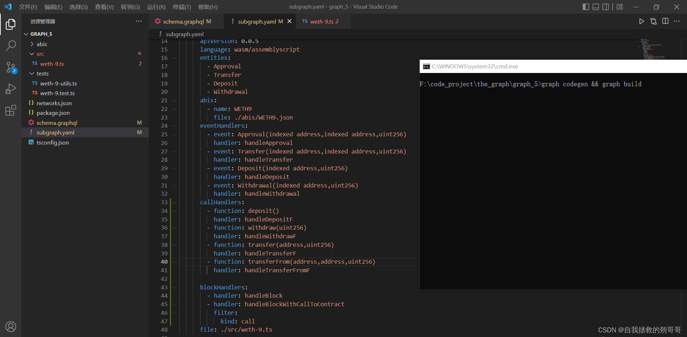Fold the eventHandlers block at line 24
687x337 pixels.
pyautogui.click(x=174, y=126)
